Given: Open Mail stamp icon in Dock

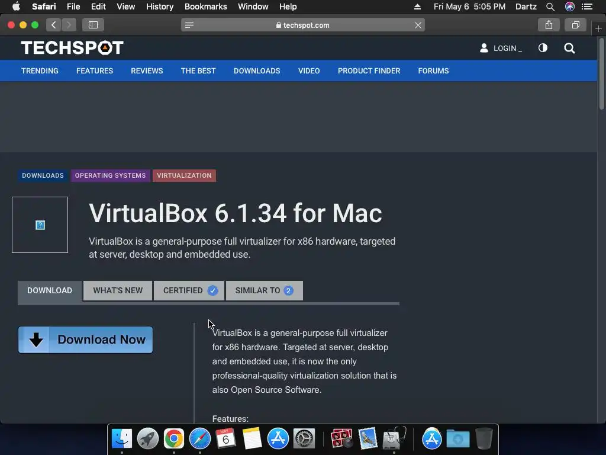Looking at the screenshot, I should 368,439.
